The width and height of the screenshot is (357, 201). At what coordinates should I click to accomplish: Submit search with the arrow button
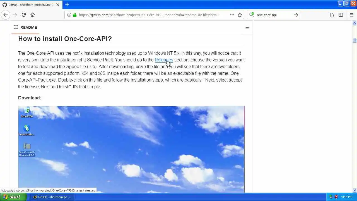(x=296, y=15)
